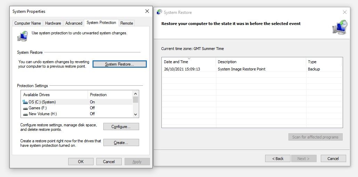
Task: Sort by the Description column header
Action: (x=261, y=62)
